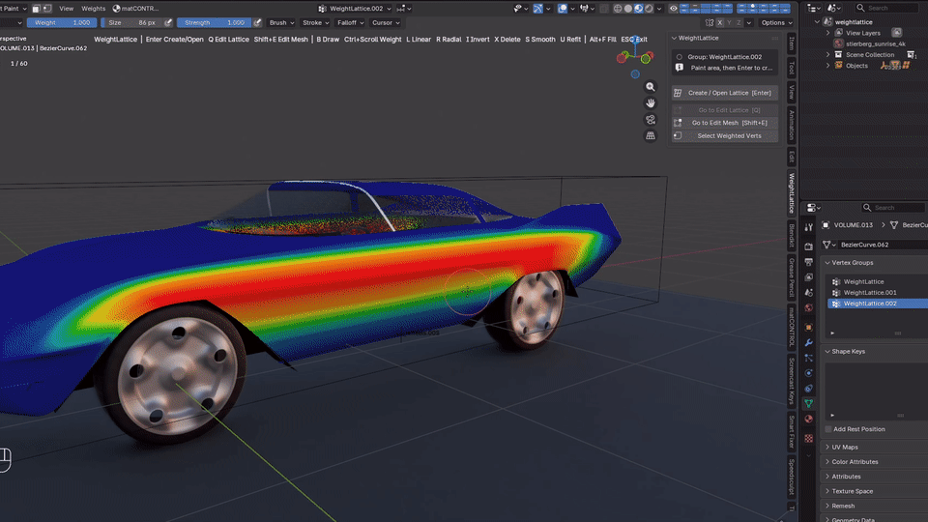Open the View Layer properties tab icon

pos(808,277)
